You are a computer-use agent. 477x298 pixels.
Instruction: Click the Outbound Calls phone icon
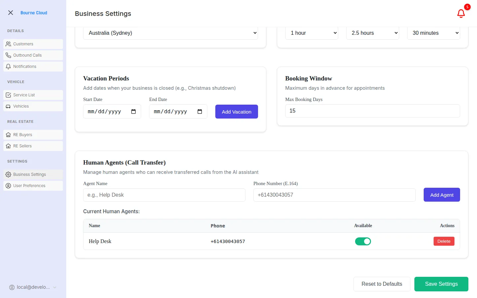[x=8, y=55]
